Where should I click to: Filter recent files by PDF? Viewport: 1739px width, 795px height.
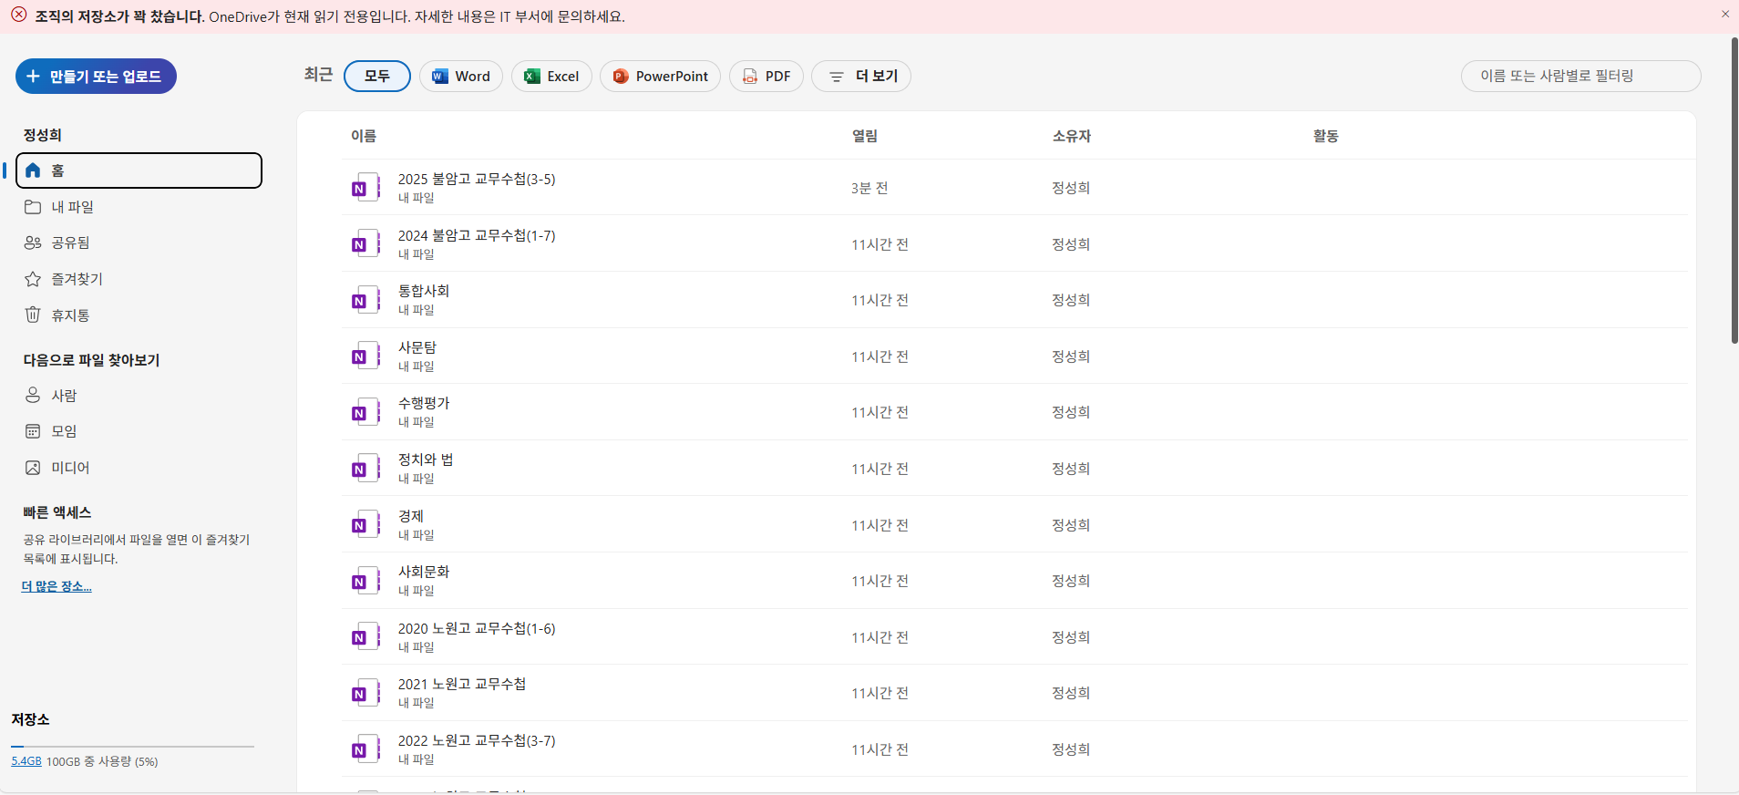(767, 77)
